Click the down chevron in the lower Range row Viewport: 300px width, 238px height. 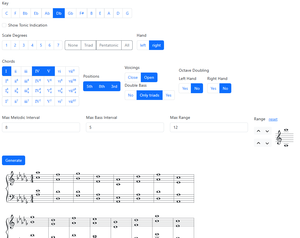point(267,143)
